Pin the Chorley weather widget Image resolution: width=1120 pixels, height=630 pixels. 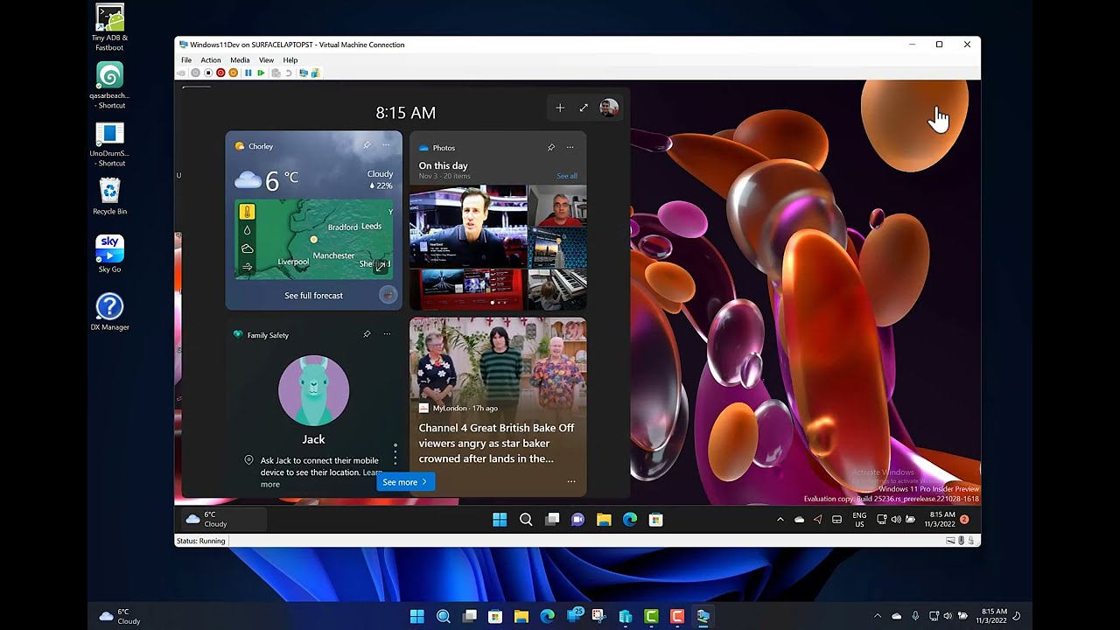tap(367, 145)
